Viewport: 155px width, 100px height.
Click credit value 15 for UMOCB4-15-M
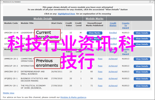tap(71, 33)
